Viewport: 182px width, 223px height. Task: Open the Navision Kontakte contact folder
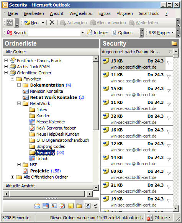pos(43,91)
